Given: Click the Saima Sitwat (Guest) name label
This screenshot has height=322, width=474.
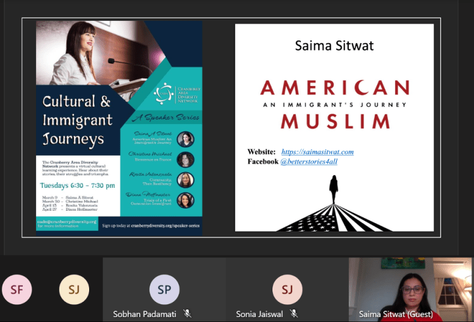Looking at the screenshot, I should click(x=396, y=314).
